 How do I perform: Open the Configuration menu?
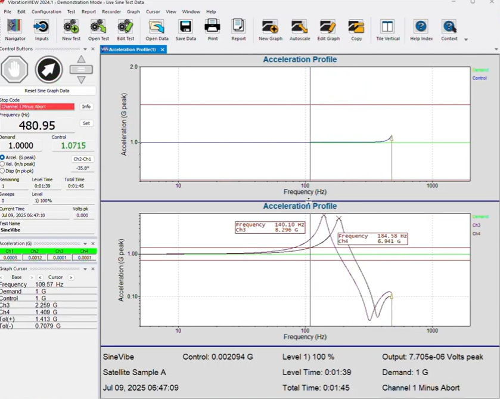click(46, 12)
